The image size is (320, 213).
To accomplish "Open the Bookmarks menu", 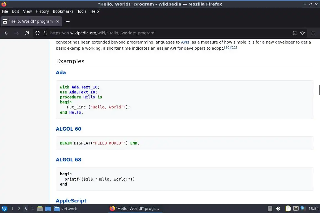I will tap(63, 11).
